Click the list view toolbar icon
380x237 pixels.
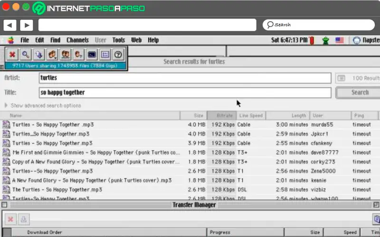pyautogui.click(x=105, y=55)
